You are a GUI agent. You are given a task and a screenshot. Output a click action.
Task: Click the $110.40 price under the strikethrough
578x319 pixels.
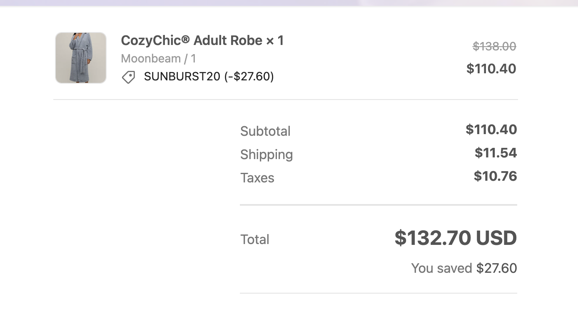pyautogui.click(x=491, y=69)
